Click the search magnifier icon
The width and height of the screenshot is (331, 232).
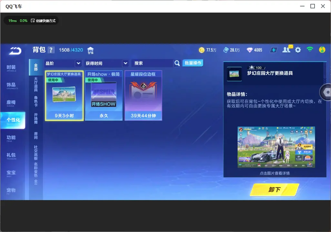[x=177, y=63]
